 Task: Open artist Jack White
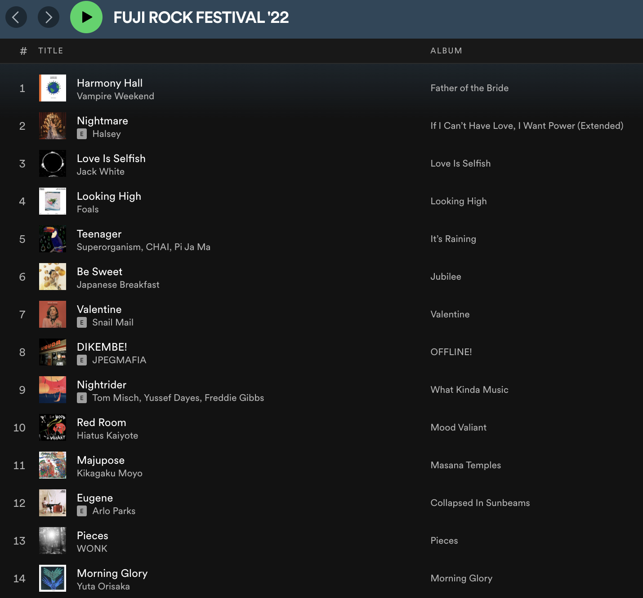tap(101, 171)
